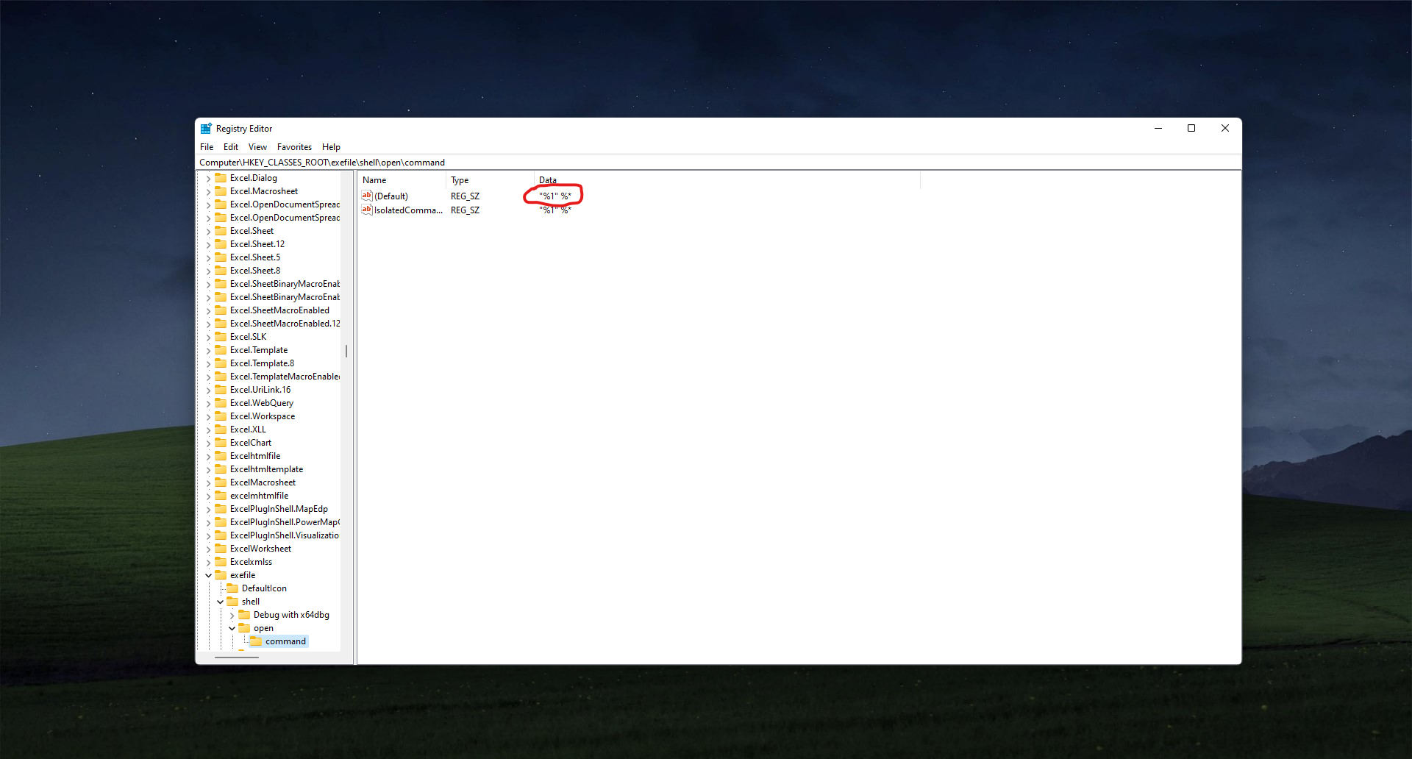Click the Excel.WebQuery folder icon
This screenshot has width=1412, height=759.
(x=221, y=403)
